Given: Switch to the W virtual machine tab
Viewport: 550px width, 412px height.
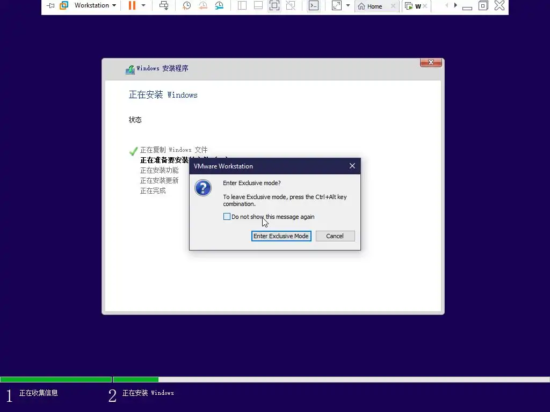Looking at the screenshot, I should (x=413, y=6).
